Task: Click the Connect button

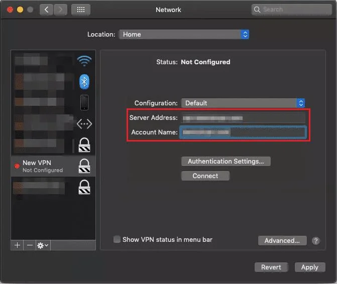Action: pos(205,176)
